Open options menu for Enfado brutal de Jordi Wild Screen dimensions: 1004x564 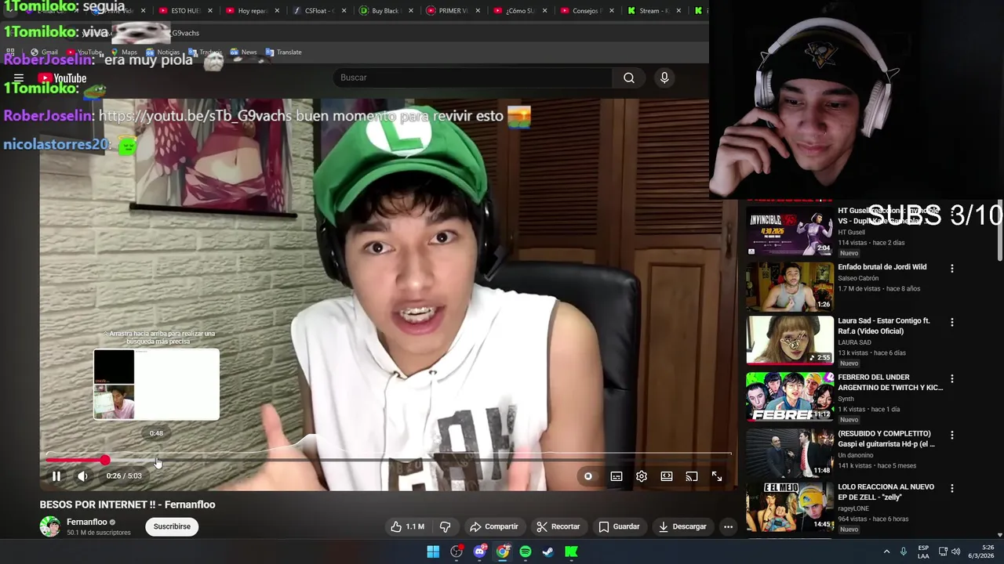pos(952,269)
